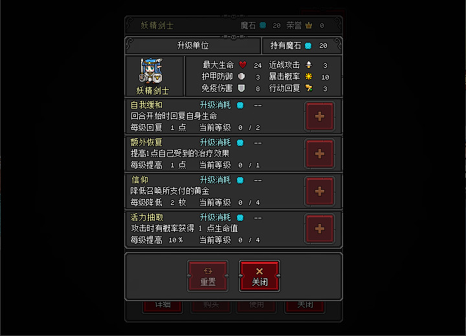Click the 升级单位 title tab
The image size is (466, 336).
(193, 46)
